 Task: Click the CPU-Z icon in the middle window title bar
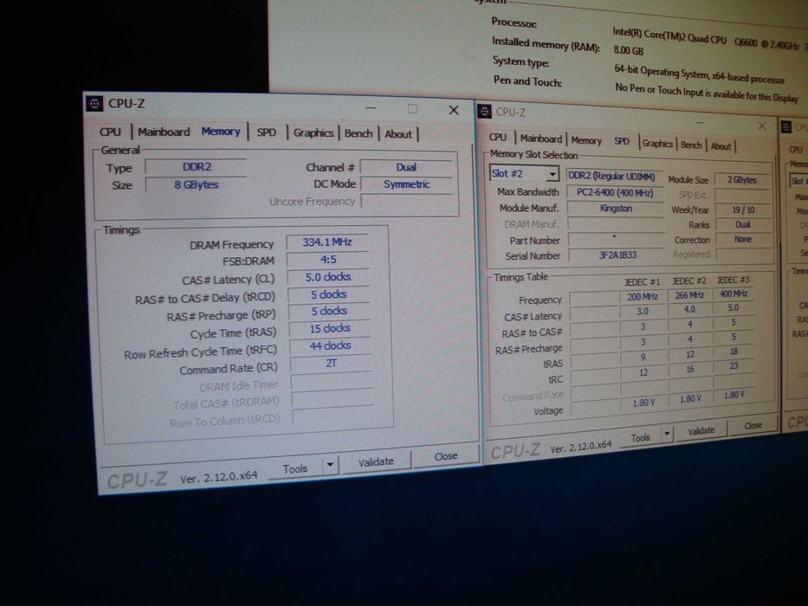click(485, 111)
